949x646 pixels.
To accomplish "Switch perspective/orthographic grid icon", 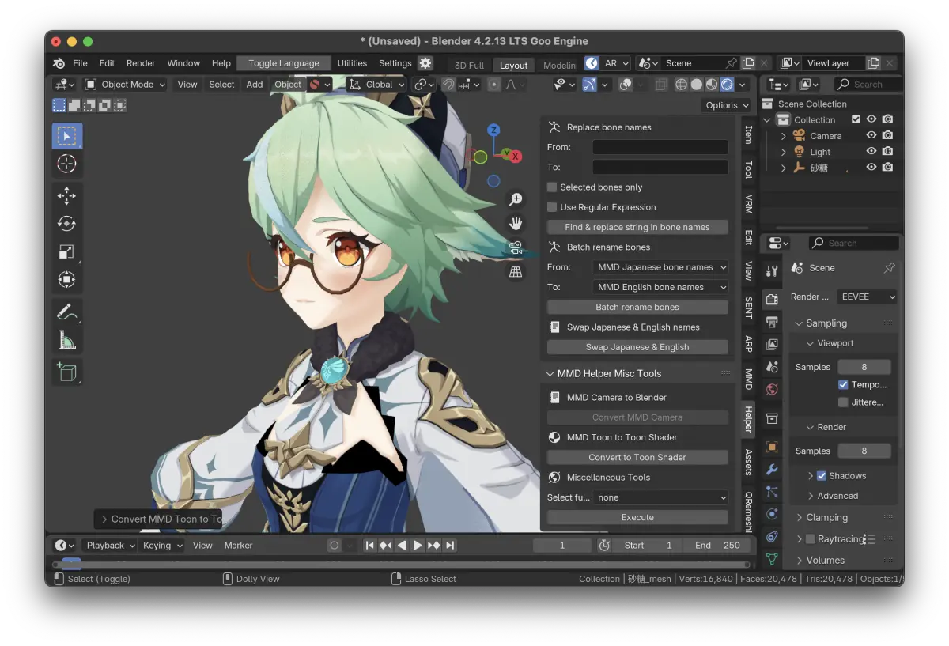I will point(516,272).
